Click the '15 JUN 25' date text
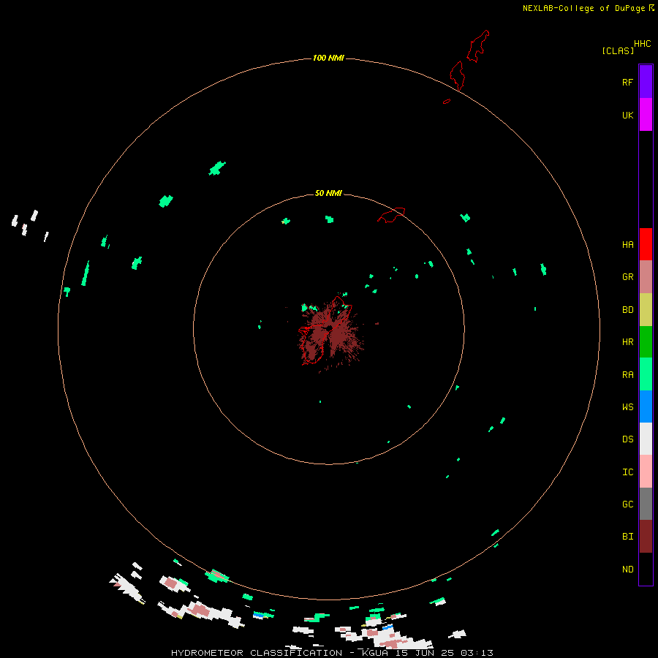Image resolution: width=658 pixels, height=658 pixels. (x=424, y=653)
